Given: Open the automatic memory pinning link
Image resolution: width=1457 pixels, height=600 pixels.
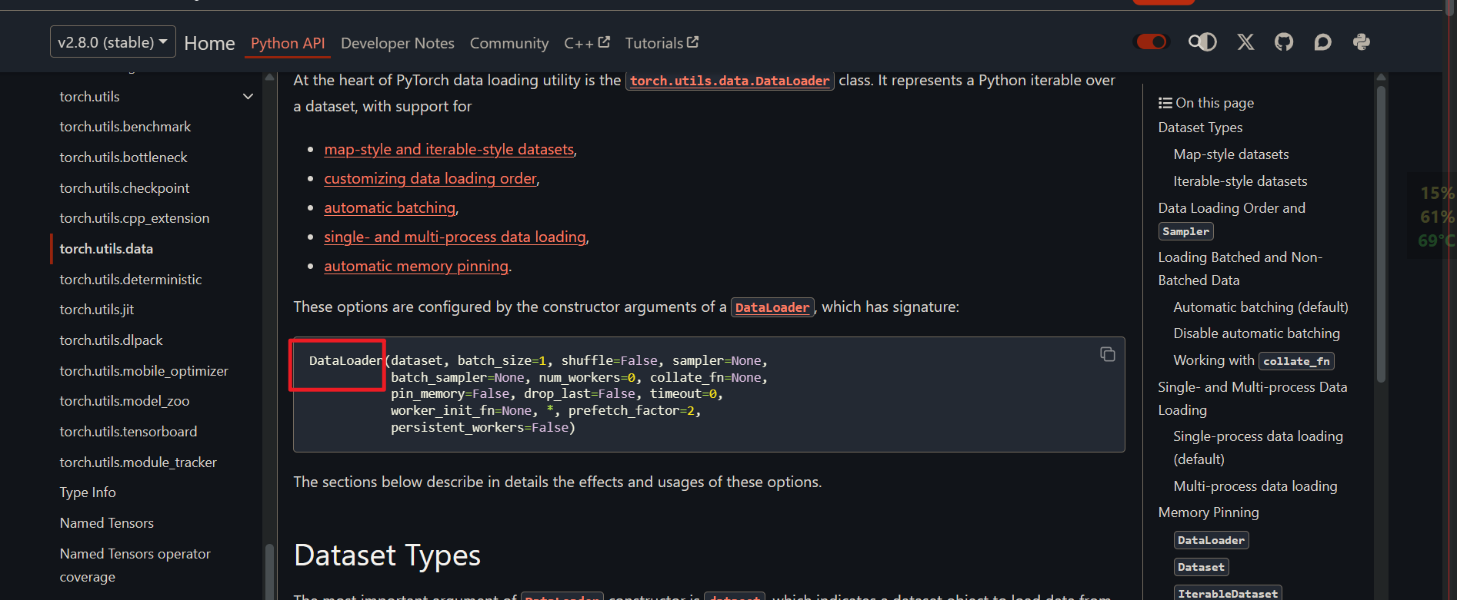Looking at the screenshot, I should 416,266.
